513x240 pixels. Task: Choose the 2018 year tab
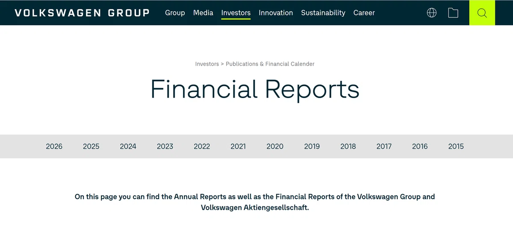click(348, 146)
